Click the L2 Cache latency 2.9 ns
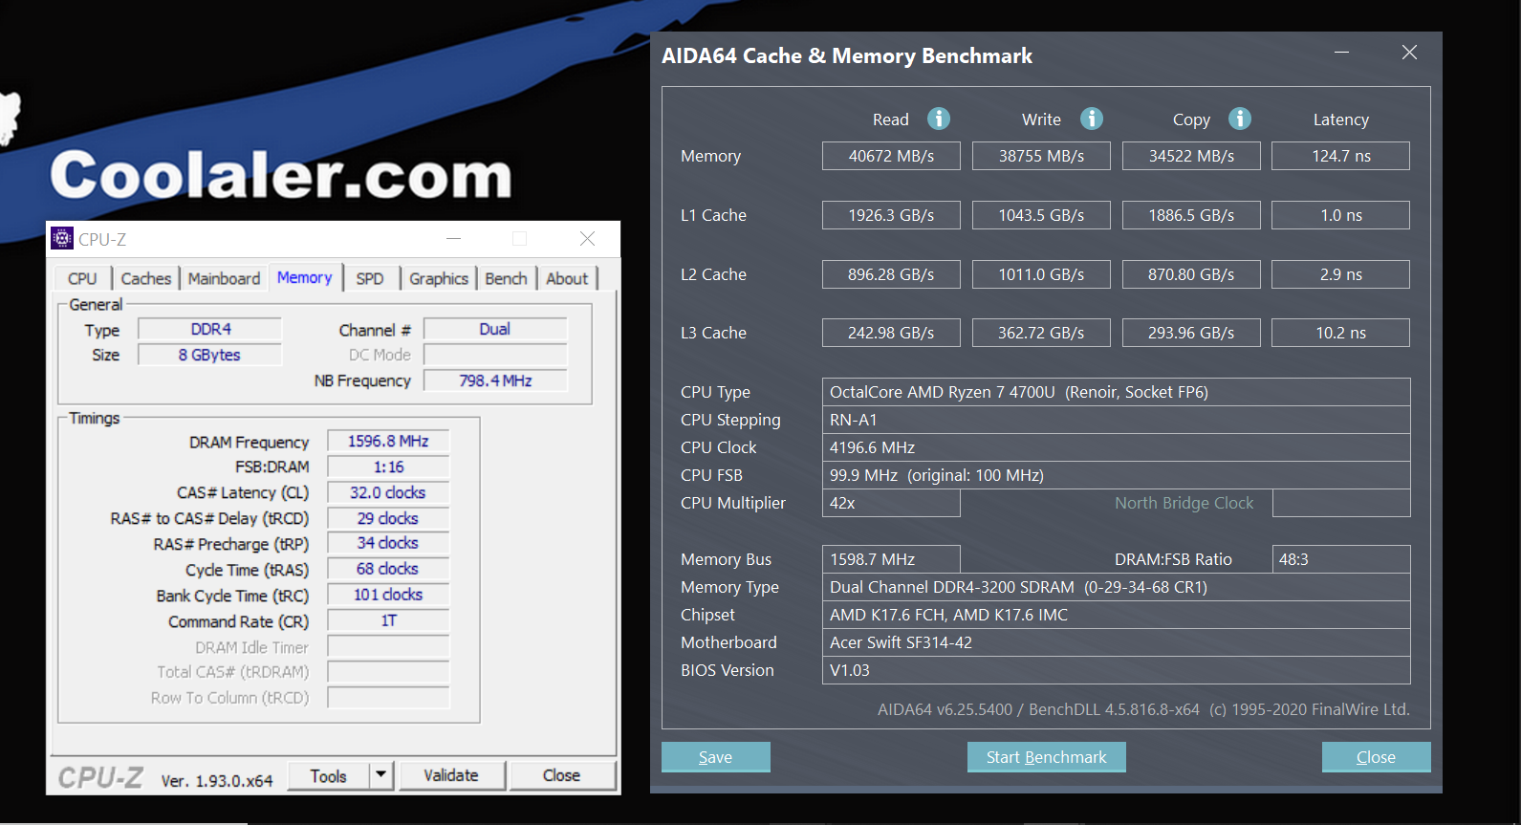 [1340, 274]
